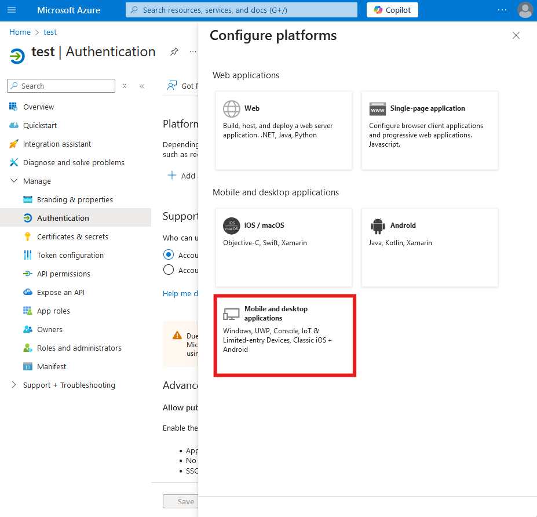Choose the Android platform tile
This screenshot has width=537, height=517.
click(x=429, y=247)
